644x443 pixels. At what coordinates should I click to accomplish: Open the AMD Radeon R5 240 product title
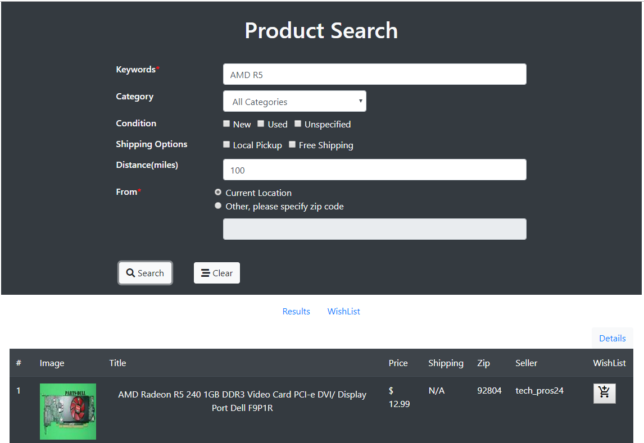[242, 401]
